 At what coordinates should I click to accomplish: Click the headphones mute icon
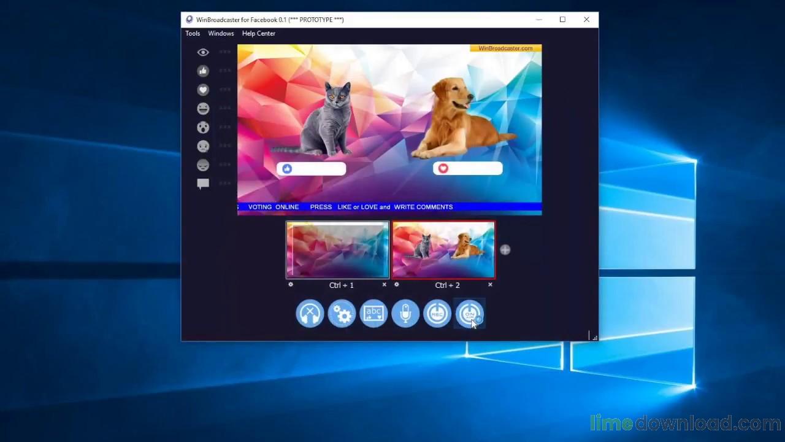click(x=310, y=314)
